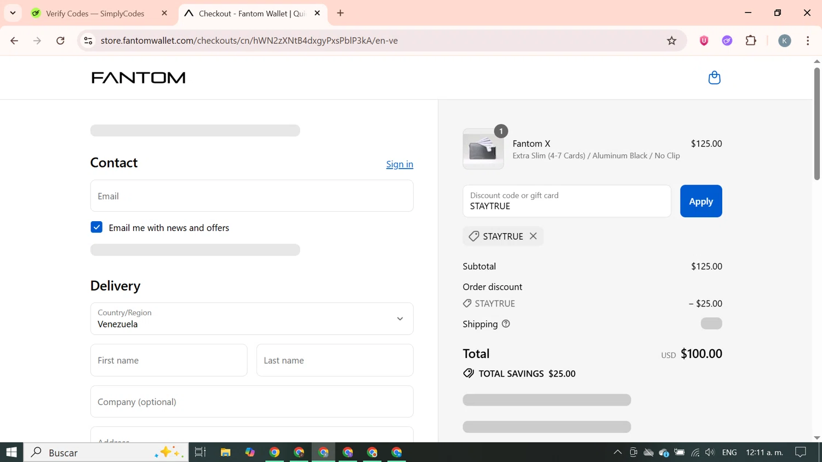Close the Verify Codes SimplyCodes tab
822x462 pixels.
pos(164,13)
